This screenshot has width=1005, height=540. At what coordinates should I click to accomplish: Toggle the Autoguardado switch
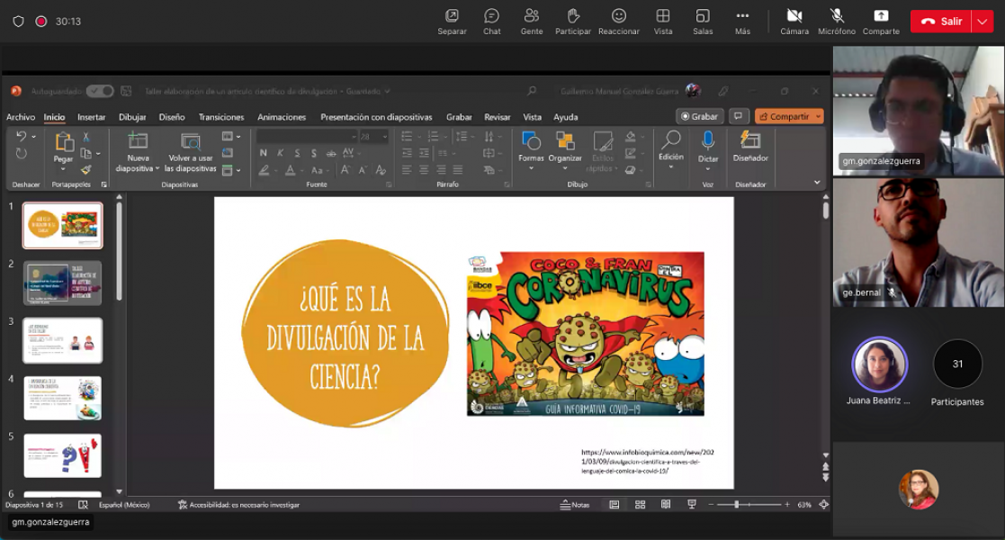(x=100, y=91)
